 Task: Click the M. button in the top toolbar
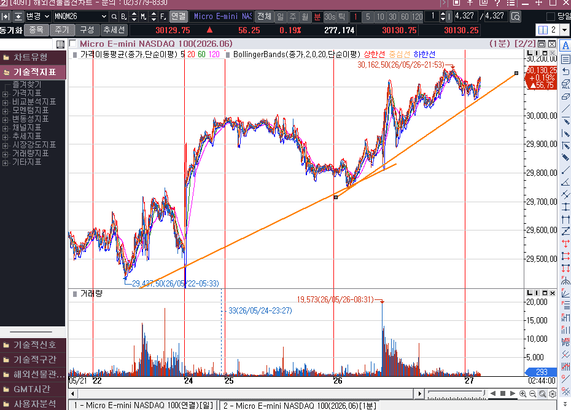[144, 17]
